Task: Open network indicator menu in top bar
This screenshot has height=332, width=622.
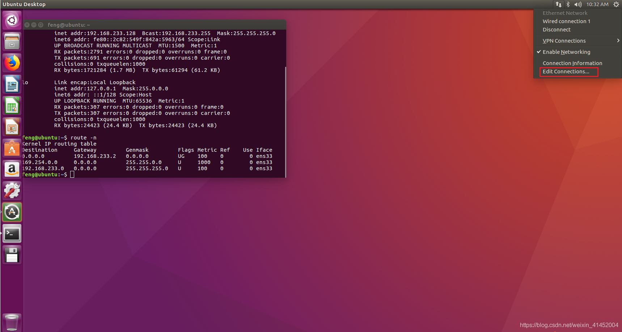Action: click(558, 4)
